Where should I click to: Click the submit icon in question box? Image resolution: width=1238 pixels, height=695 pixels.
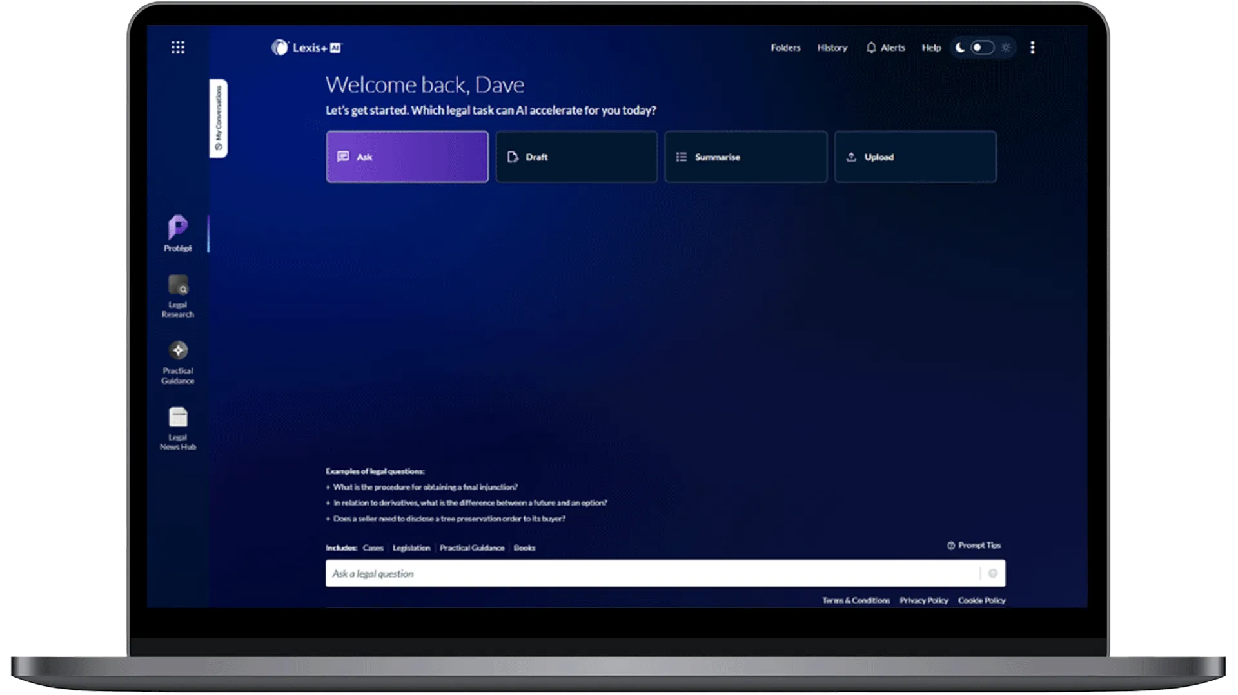click(992, 573)
